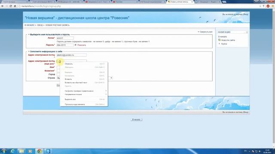Viewport: 275px width, 154px height.
Task: Click the taskbar language indicator
Action: pos(245,151)
